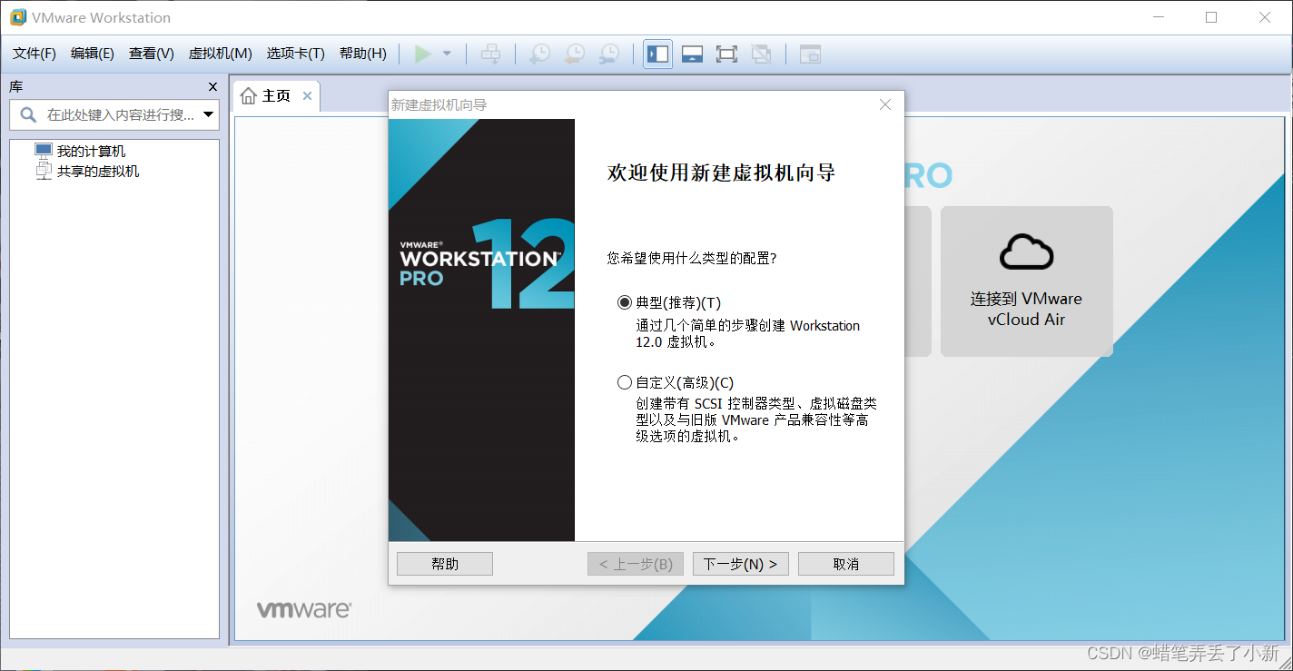Image resolution: width=1293 pixels, height=671 pixels.
Task: Maximize the VMware Workstation window
Action: point(1211,17)
